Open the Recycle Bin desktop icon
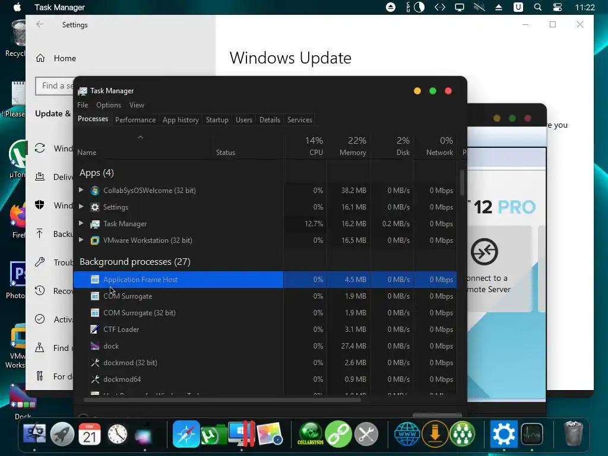The height and width of the screenshot is (456, 608). (16, 39)
